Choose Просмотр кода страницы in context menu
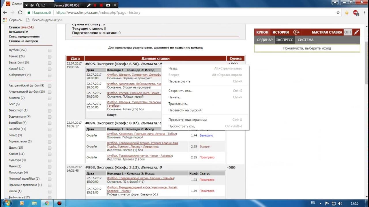 [x=205, y=120]
